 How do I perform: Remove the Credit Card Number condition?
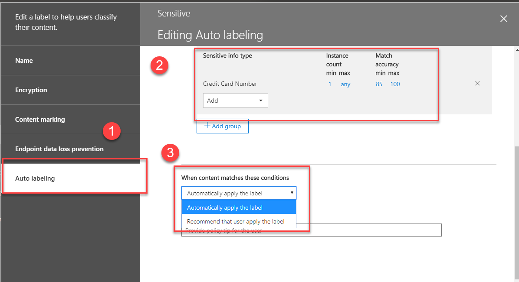[x=477, y=83]
